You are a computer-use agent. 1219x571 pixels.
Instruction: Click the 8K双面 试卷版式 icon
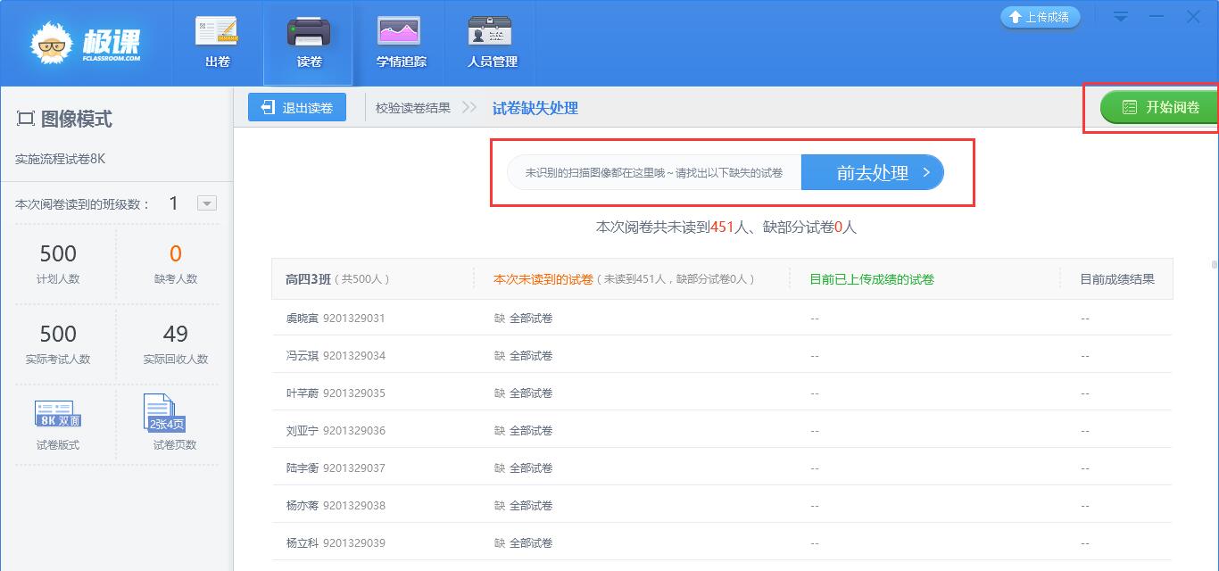pyautogui.click(x=58, y=415)
